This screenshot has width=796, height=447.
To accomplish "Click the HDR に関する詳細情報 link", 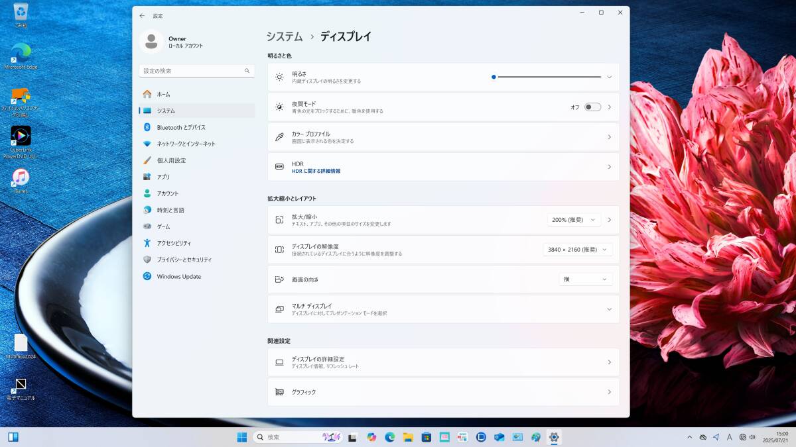I will click(316, 171).
